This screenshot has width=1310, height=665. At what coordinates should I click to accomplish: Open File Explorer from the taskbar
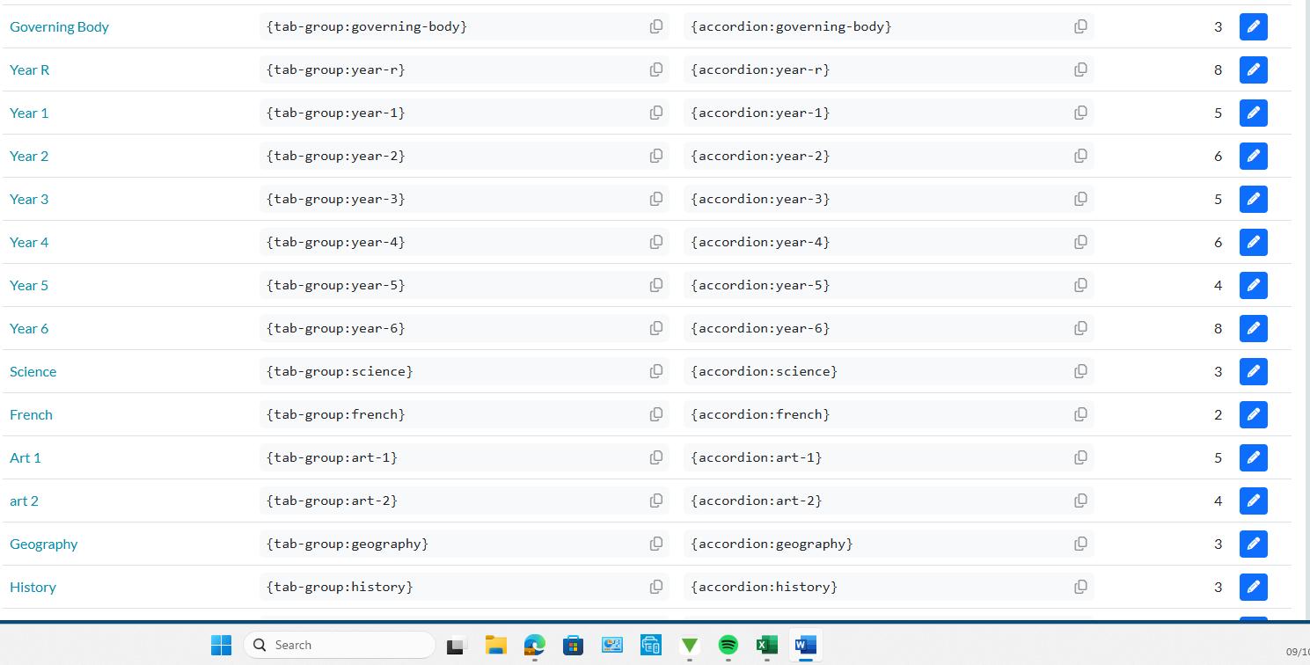[495, 645]
